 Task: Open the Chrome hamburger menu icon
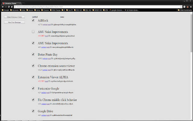191,7
